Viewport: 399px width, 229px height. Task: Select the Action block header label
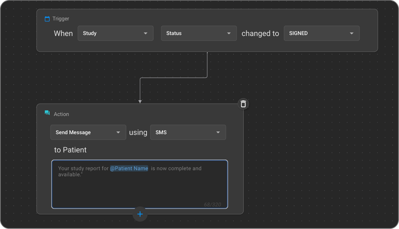point(61,114)
